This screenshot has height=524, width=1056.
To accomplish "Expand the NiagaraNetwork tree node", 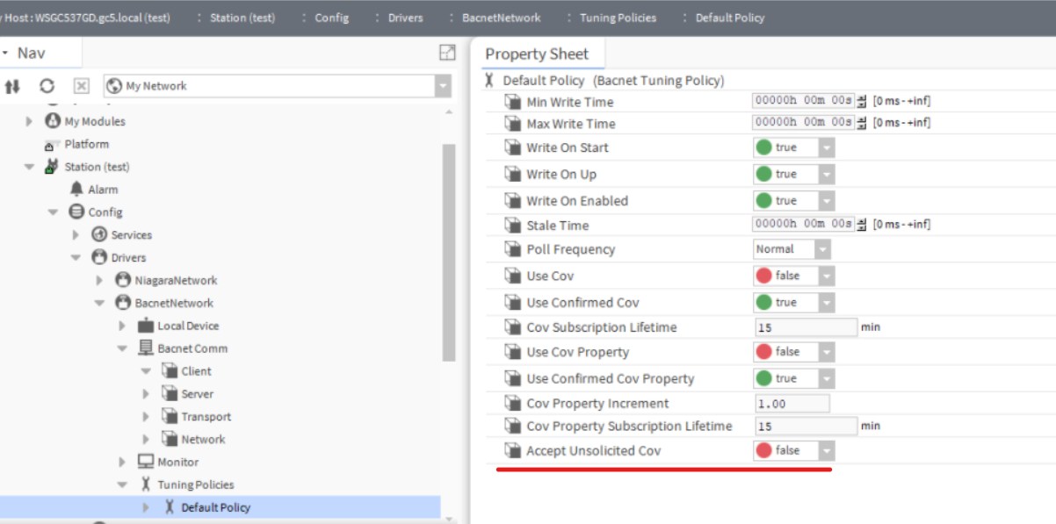I will point(99,281).
